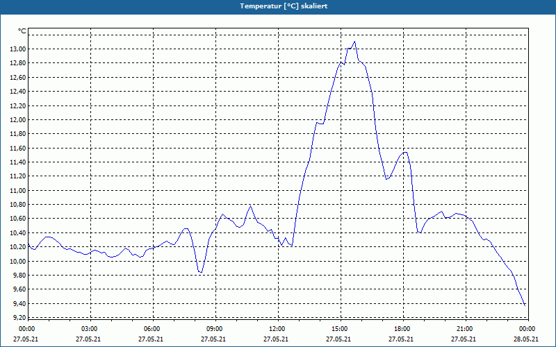Select the 12:00 time label on x-axis
This screenshot has width=556, height=347.
(277, 329)
